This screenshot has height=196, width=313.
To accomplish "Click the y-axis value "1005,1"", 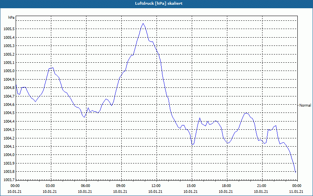I will point(9,63).
